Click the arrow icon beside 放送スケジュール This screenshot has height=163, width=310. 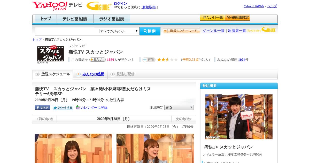tap(37, 74)
